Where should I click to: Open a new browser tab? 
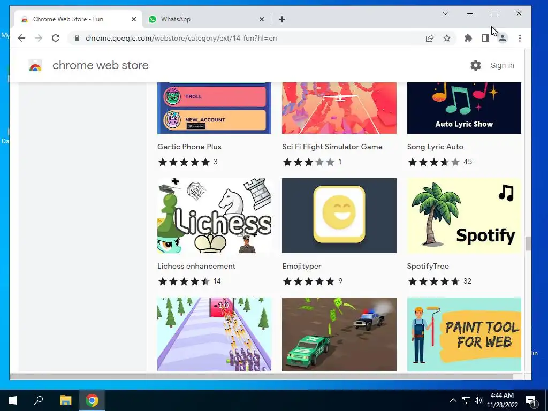pyautogui.click(x=282, y=19)
